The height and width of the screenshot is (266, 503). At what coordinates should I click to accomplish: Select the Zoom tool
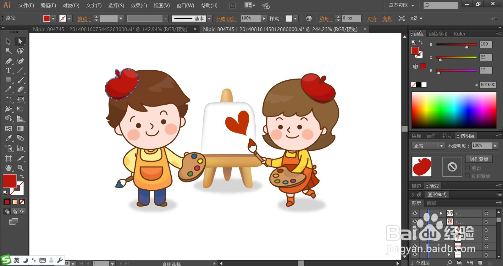coord(20,168)
